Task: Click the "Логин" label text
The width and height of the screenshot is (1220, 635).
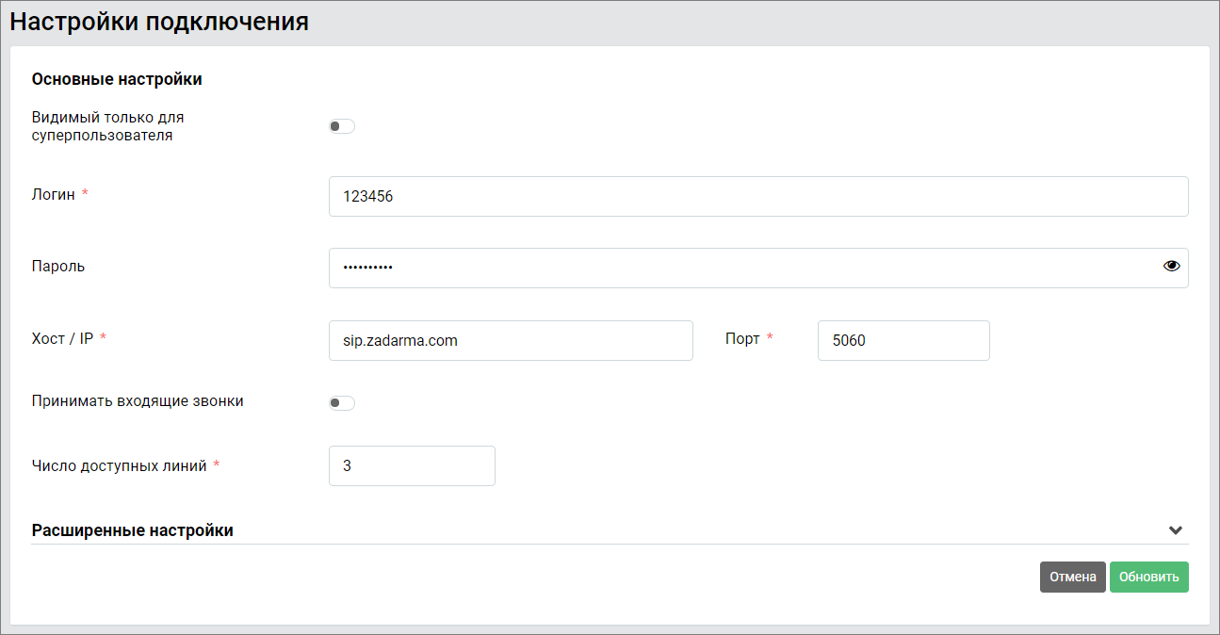Action: pos(54,194)
